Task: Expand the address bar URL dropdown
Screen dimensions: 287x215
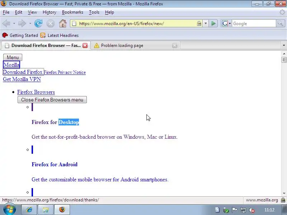Action: pyautogui.click(x=206, y=23)
